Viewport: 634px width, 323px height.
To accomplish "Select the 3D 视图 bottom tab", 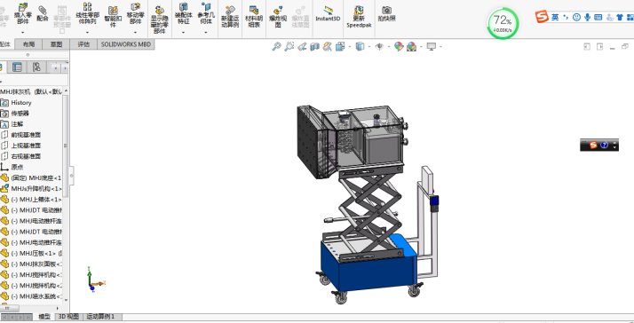I will tap(68, 317).
